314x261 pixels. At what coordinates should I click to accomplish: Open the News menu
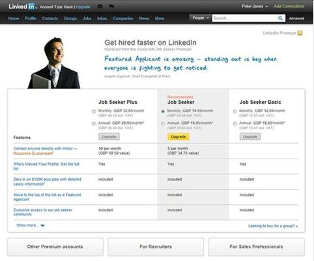tap(144, 18)
